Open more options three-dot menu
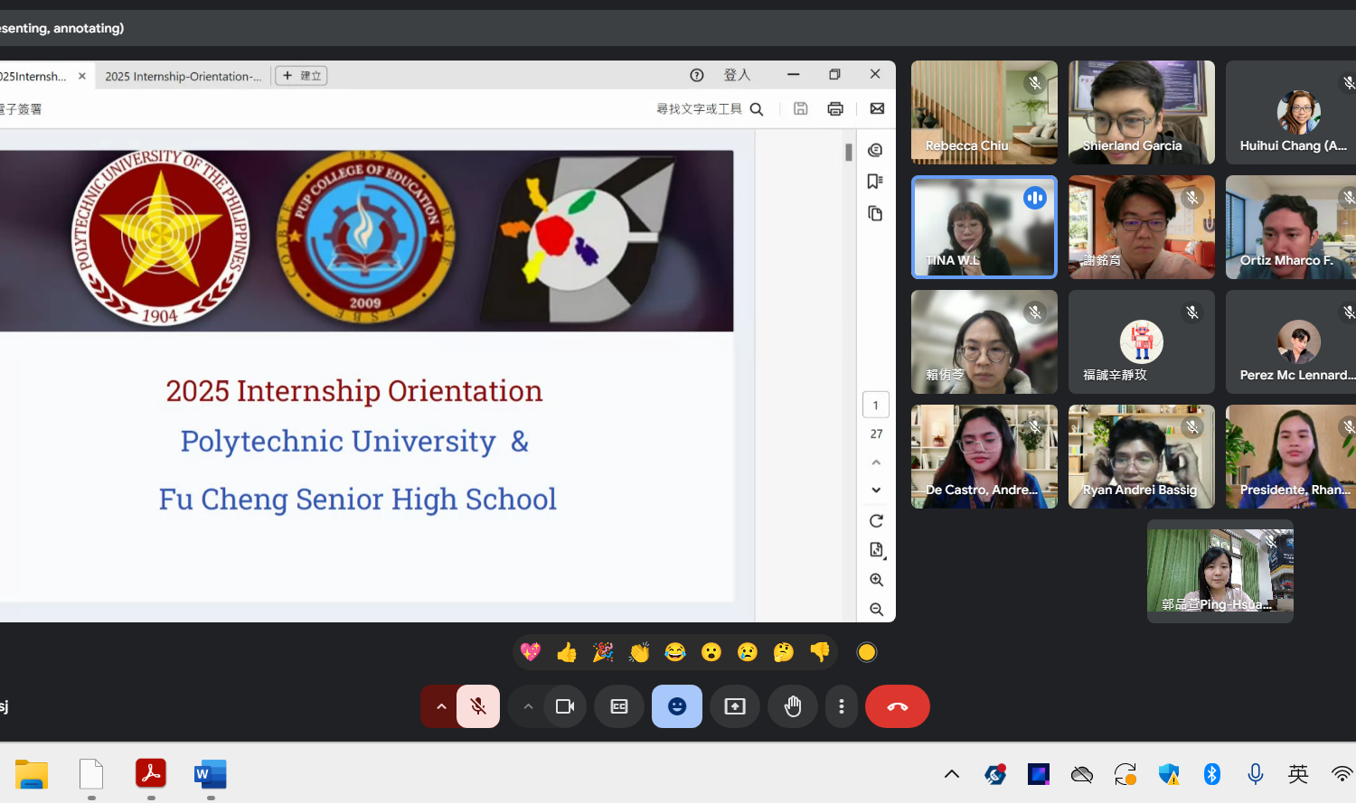The height and width of the screenshot is (803, 1356). 842,706
